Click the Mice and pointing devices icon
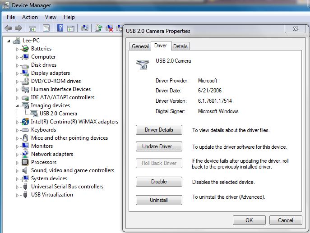The image size is (310, 233). tap(25, 138)
